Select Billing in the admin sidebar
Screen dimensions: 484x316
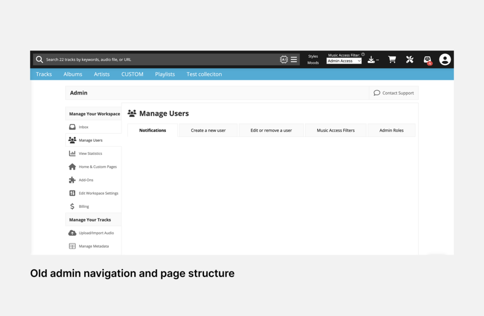(x=84, y=206)
